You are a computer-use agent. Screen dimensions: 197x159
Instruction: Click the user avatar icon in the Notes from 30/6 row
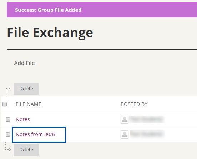125,134
